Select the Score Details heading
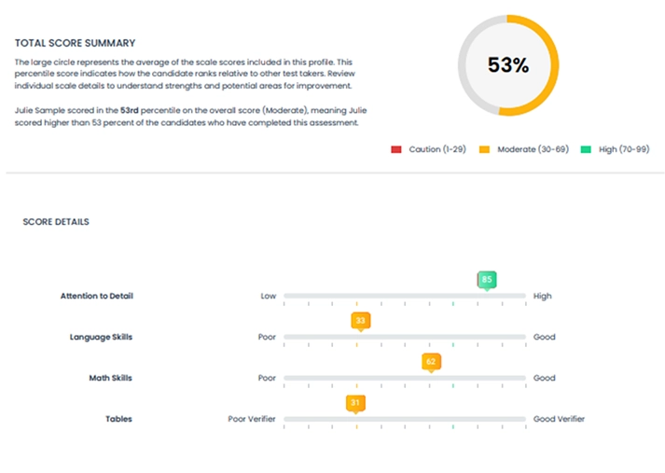This screenshot has height=473, width=665. click(56, 222)
